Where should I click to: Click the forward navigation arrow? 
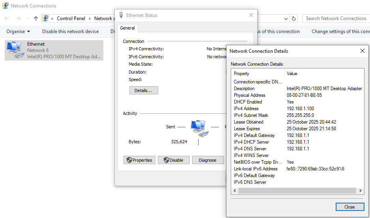[x=18, y=18]
